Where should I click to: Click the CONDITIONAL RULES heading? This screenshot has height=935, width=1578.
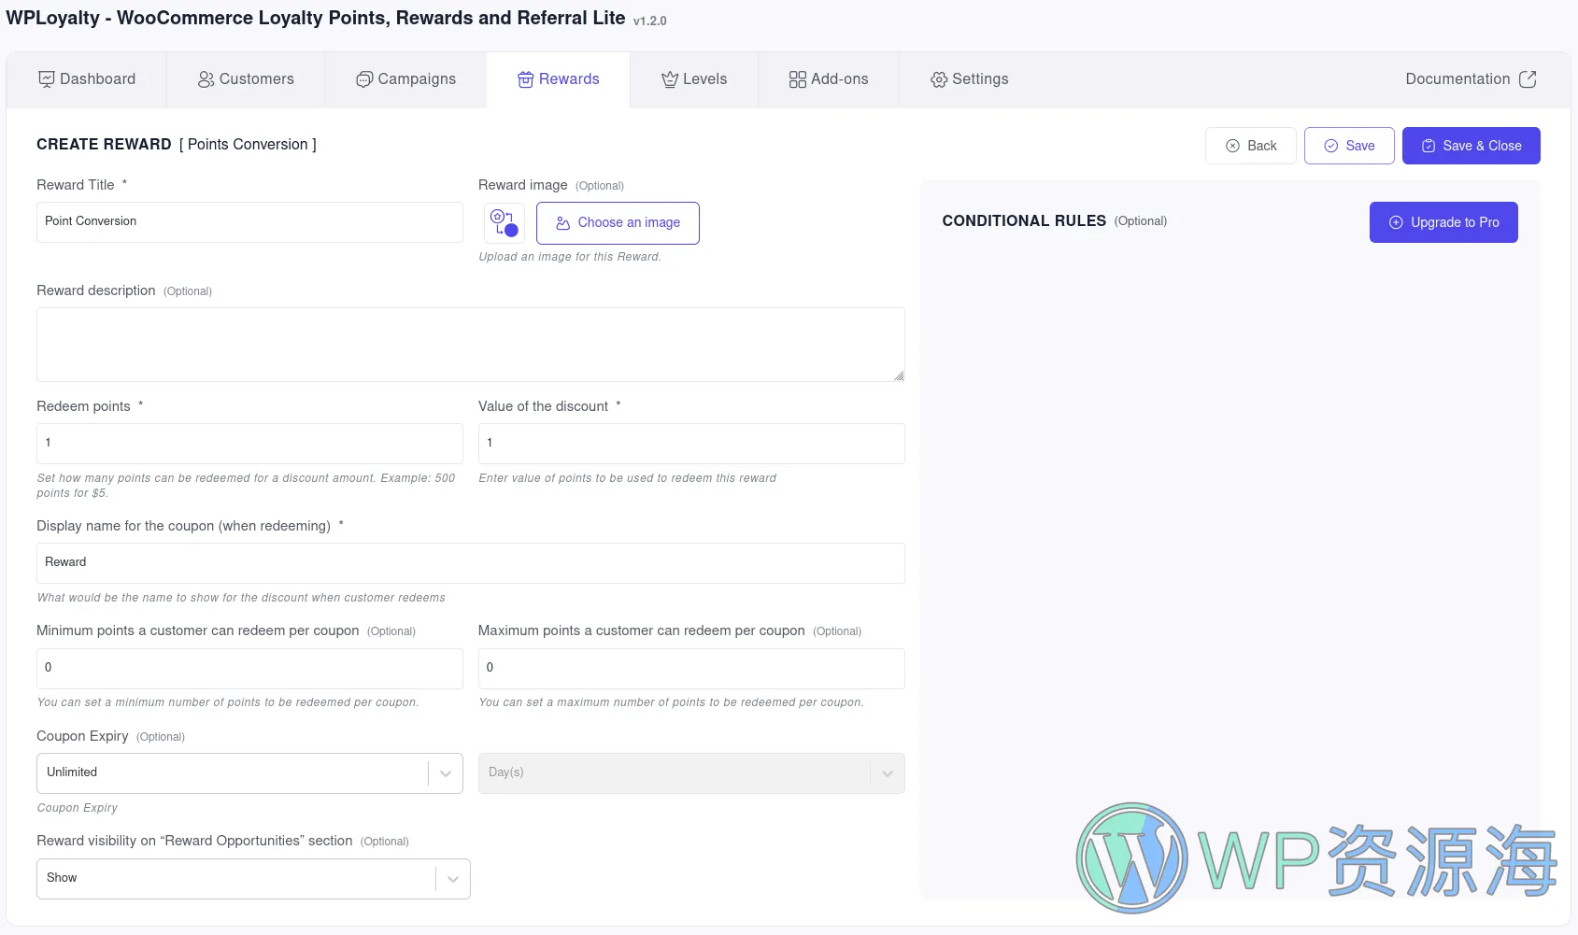(x=1024, y=221)
